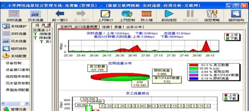Select 实时流量 in the left sidebar
The image size is (249, 111).
15,34
